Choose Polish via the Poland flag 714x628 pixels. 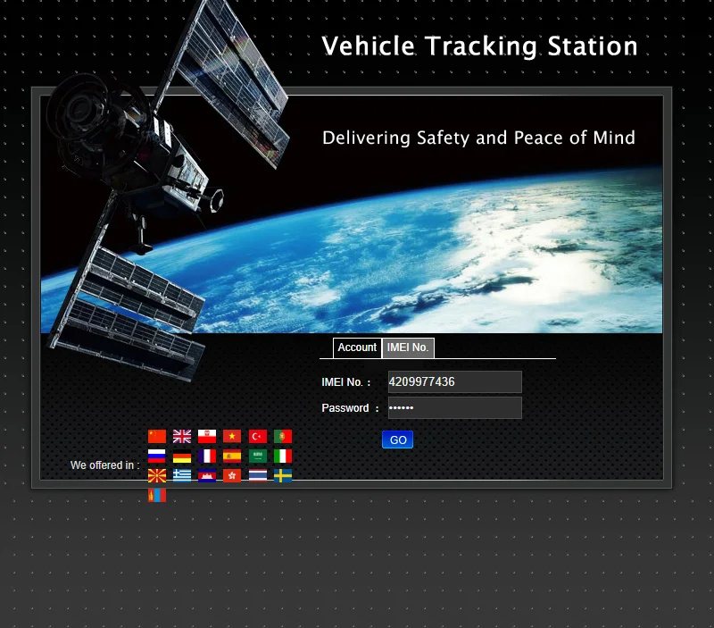(207, 437)
